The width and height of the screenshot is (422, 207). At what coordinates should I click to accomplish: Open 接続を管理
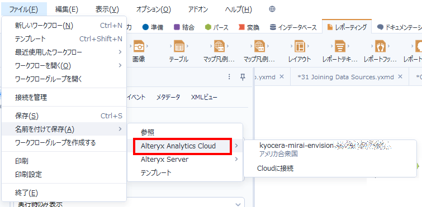pyautogui.click(x=64, y=98)
